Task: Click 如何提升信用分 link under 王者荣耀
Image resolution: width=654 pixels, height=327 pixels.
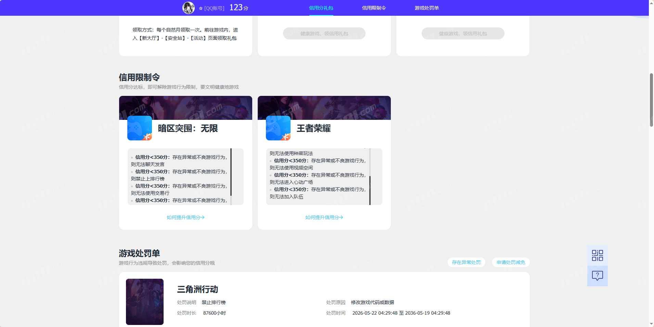Action: (324, 217)
